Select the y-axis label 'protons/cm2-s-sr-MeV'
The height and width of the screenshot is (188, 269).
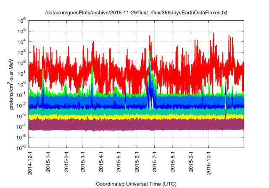[11, 84]
